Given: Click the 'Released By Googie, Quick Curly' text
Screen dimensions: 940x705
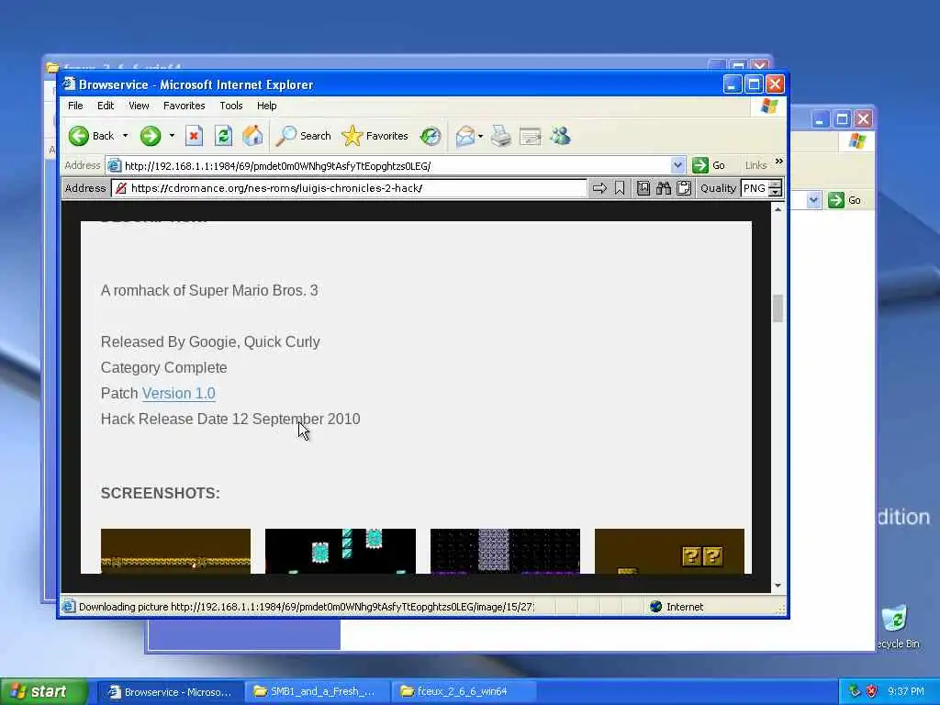Looking at the screenshot, I should [x=210, y=341].
